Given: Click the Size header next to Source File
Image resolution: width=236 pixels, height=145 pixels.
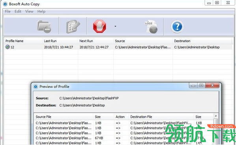Looking at the screenshot, I should [104, 117].
